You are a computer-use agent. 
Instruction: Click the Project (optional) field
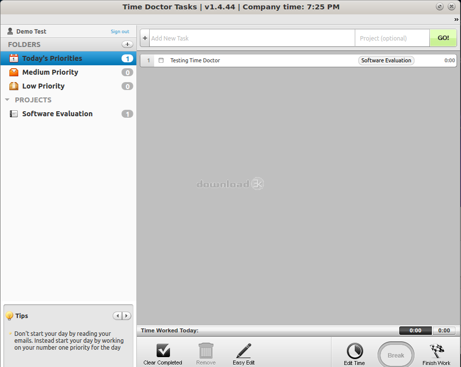point(392,38)
